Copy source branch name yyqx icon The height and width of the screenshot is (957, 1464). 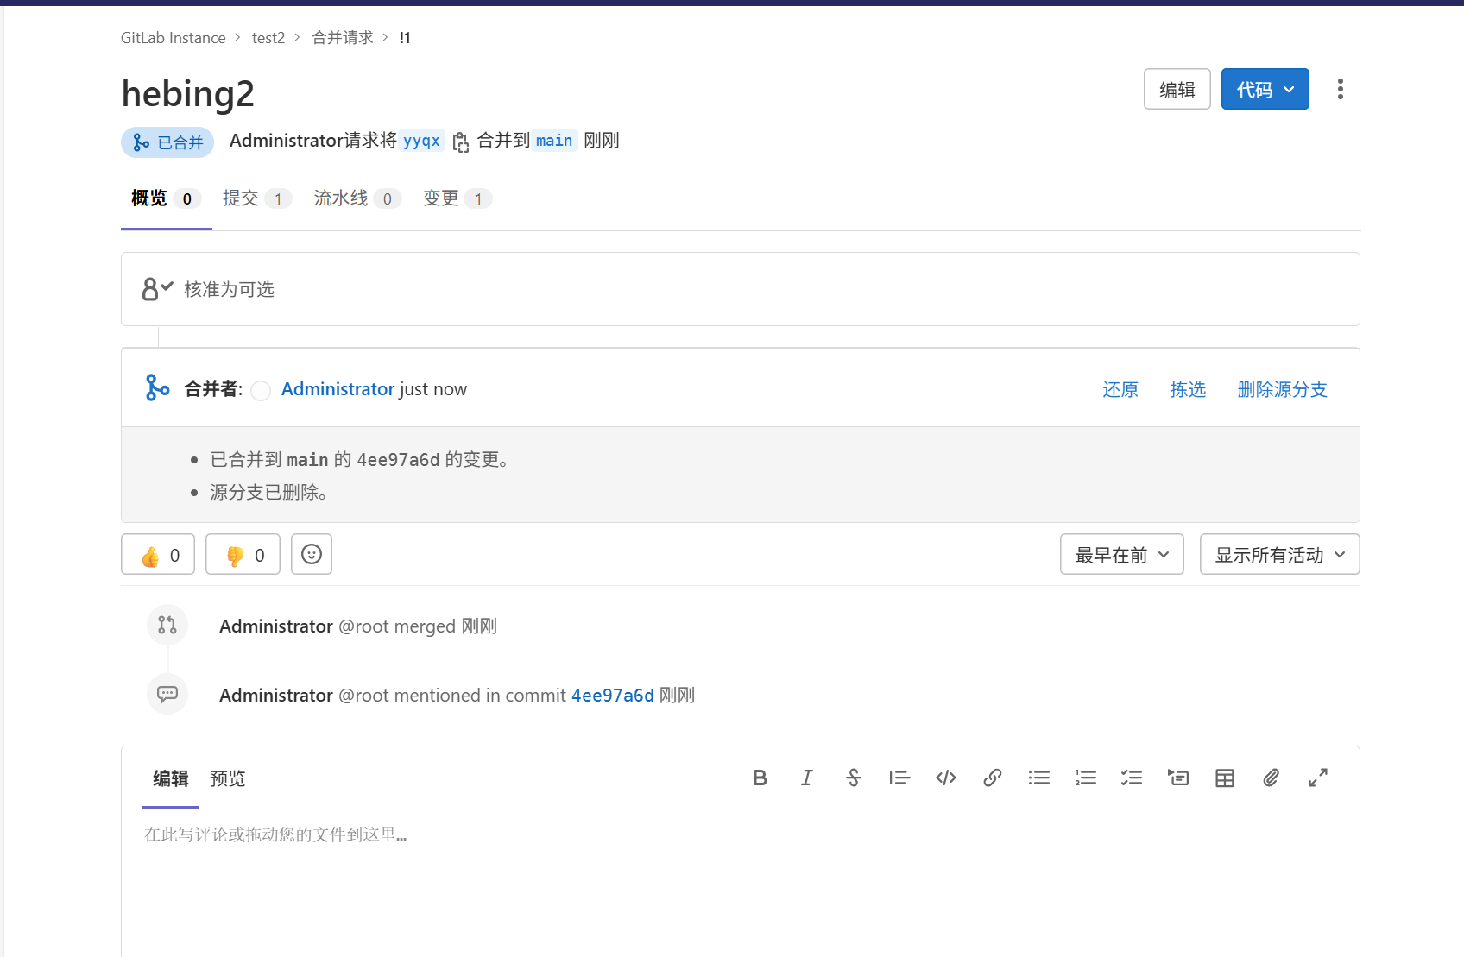(461, 142)
